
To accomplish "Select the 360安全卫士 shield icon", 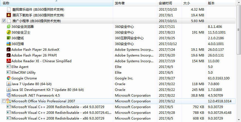I will coord(9,32).
